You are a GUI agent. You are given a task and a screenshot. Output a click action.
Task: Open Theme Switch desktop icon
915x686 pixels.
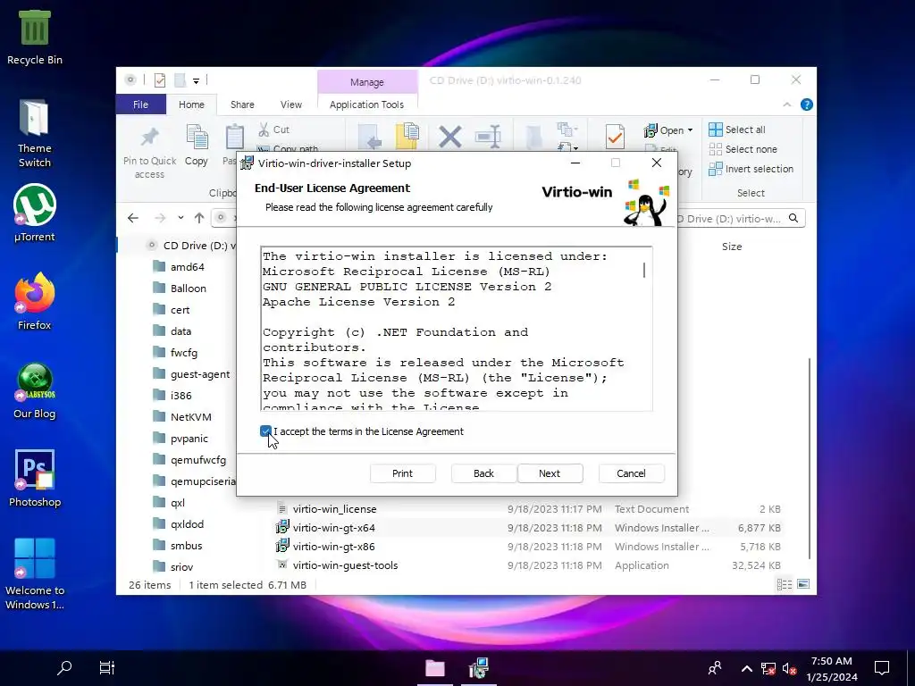pyautogui.click(x=35, y=134)
